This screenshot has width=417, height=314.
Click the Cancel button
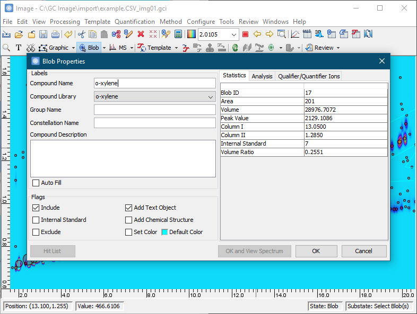coord(363,251)
